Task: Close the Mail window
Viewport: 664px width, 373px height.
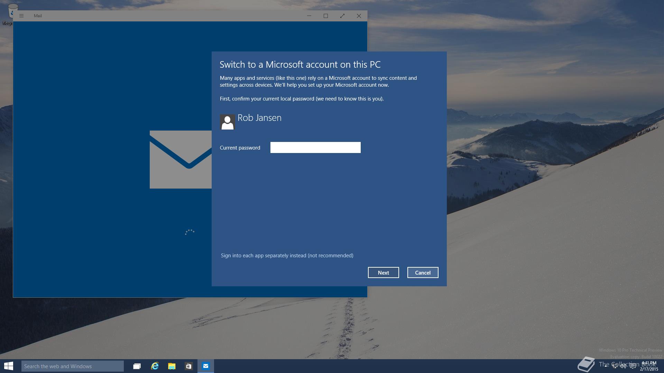Action: pyautogui.click(x=359, y=16)
